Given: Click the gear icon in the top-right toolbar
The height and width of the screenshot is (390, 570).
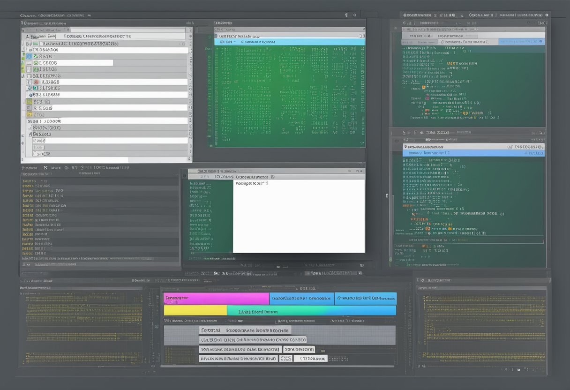Looking at the screenshot, I should (x=547, y=15).
